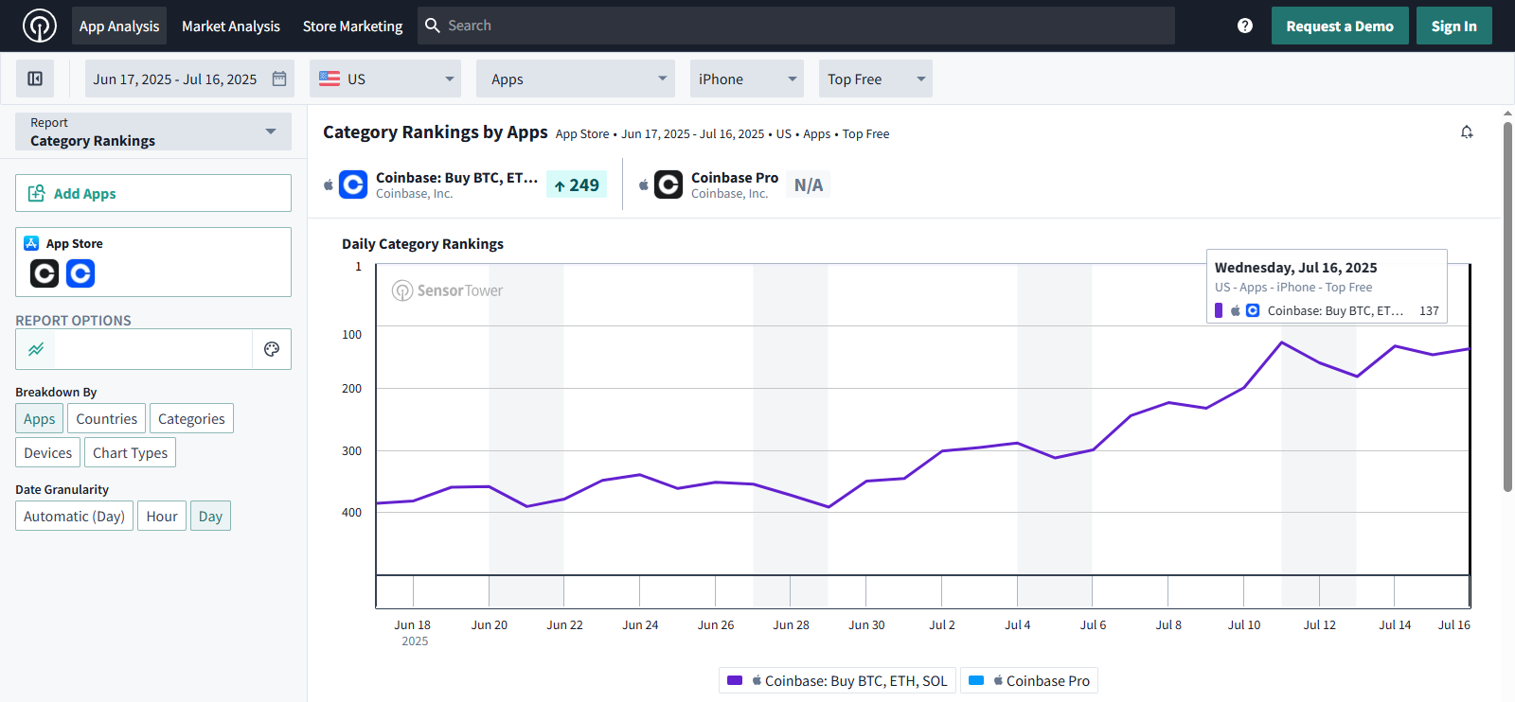
Task: Open the Top Free chart type dropdown
Action: coord(876,79)
